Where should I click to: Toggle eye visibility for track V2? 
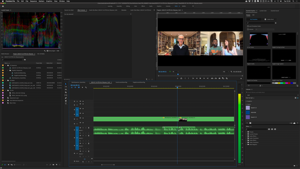tap(83, 118)
